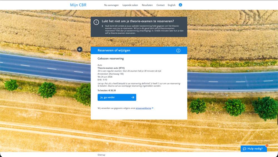The width and height of the screenshot is (278, 157).
Task: Switch the language to English
Action: [172, 5]
